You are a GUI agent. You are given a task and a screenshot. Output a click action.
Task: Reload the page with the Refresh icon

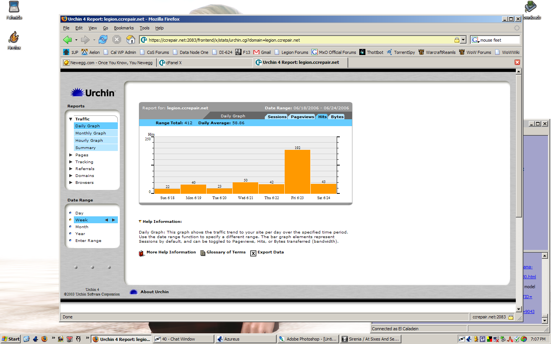click(x=103, y=39)
